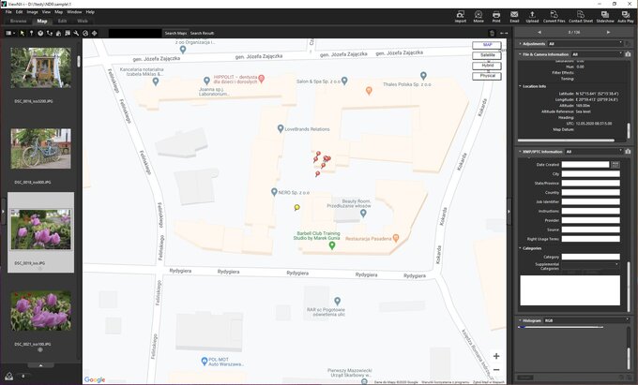Go to previous image arrow
Viewport: 638px width, 385px height.
click(539, 32)
